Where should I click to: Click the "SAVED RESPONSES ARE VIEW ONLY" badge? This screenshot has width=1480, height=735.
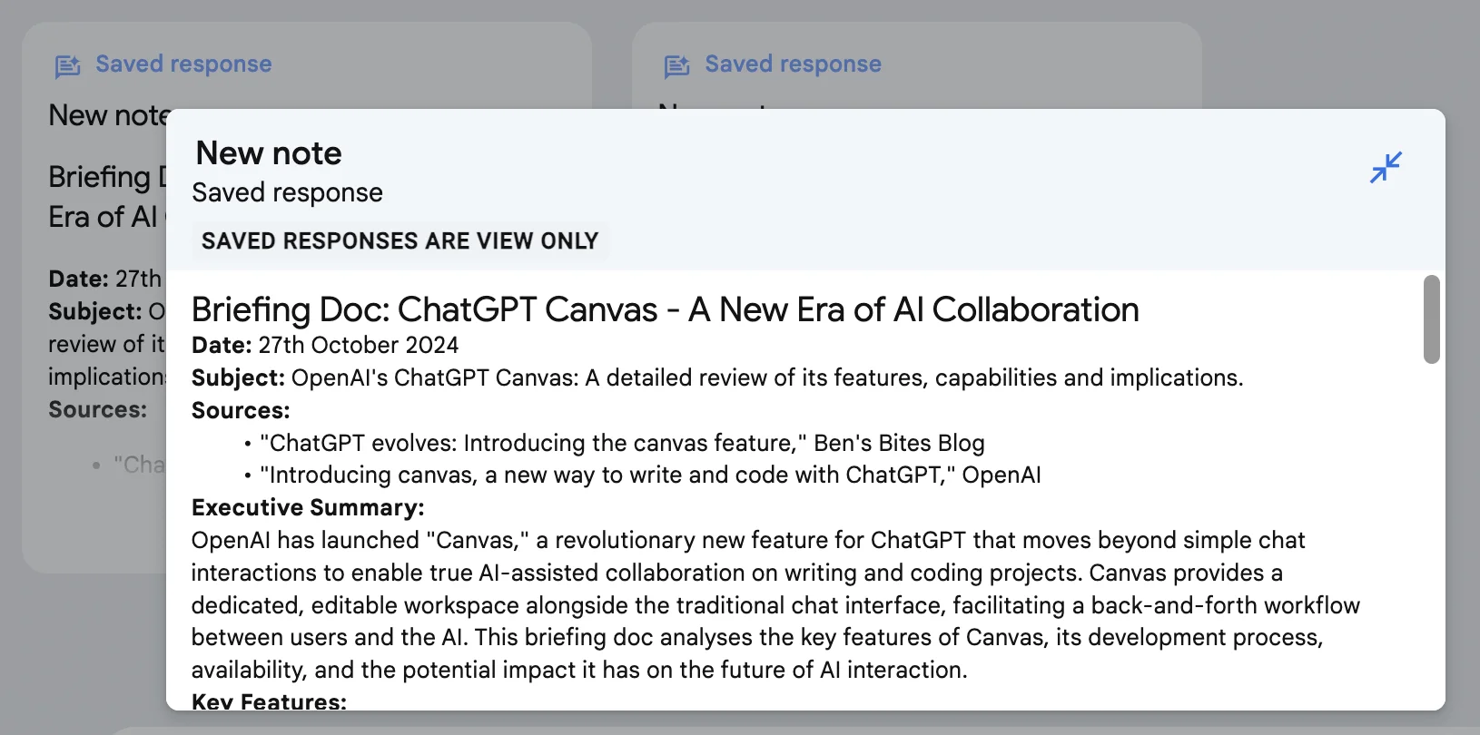(400, 241)
